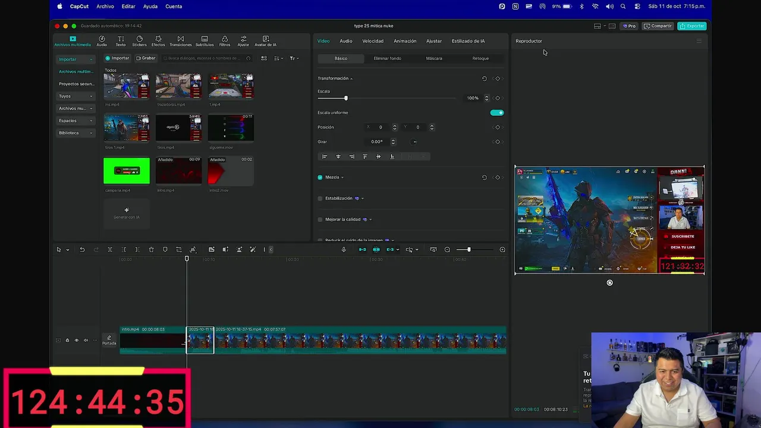Click the Compartir button

[658, 26]
